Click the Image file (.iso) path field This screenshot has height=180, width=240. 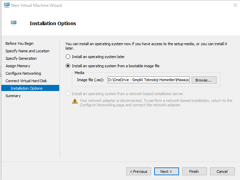[x=148, y=80]
